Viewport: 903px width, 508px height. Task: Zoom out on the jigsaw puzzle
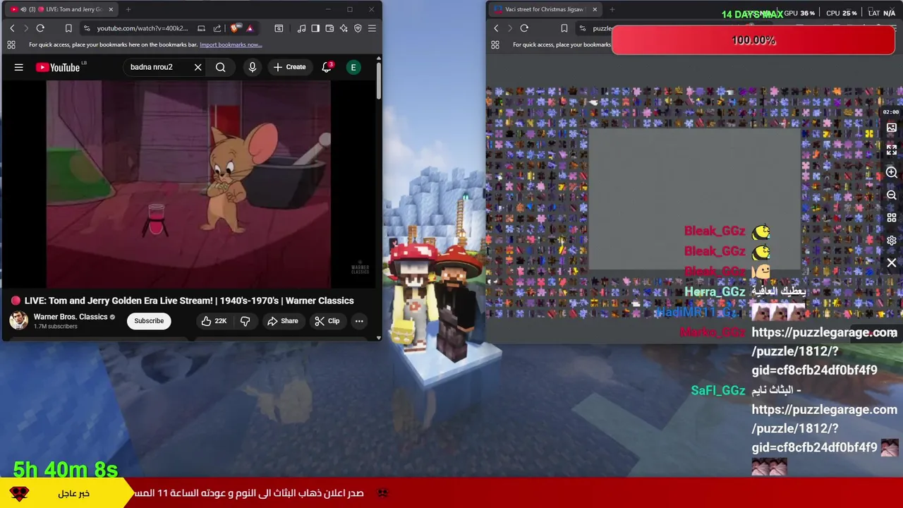click(x=892, y=195)
